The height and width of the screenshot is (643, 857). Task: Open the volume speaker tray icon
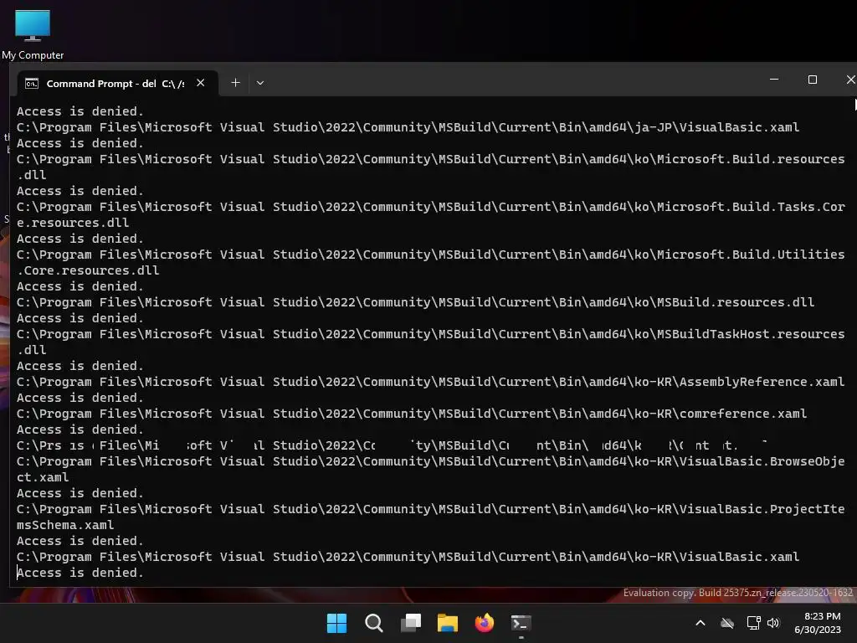click(773, 623)
